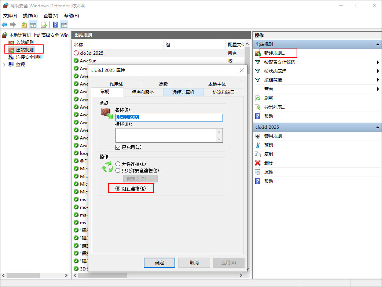382x287 pixels.
Task: Close the clo3d 2025 属性 dialog
Action: click(x=242, y=70)
